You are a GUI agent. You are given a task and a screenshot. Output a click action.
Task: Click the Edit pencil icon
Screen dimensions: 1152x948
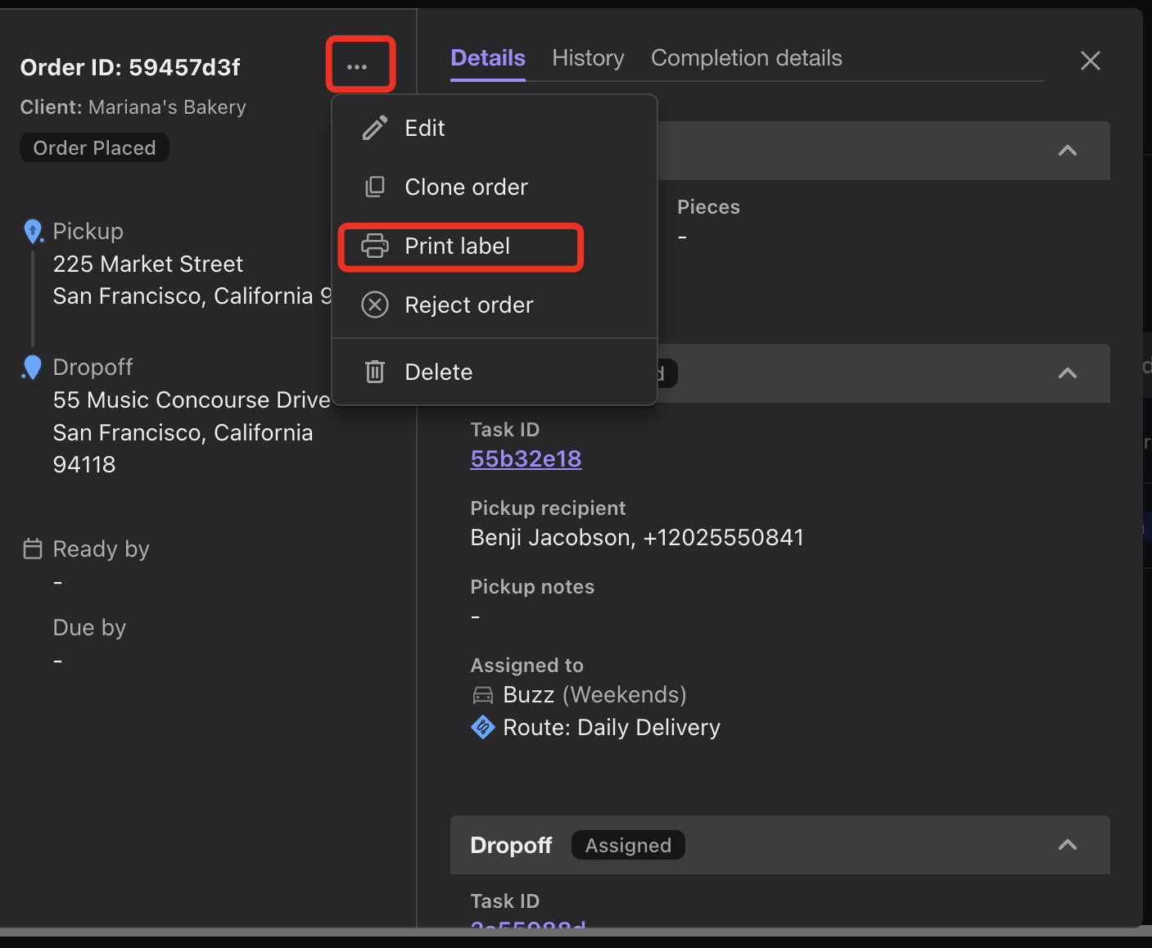pos(374,128)
